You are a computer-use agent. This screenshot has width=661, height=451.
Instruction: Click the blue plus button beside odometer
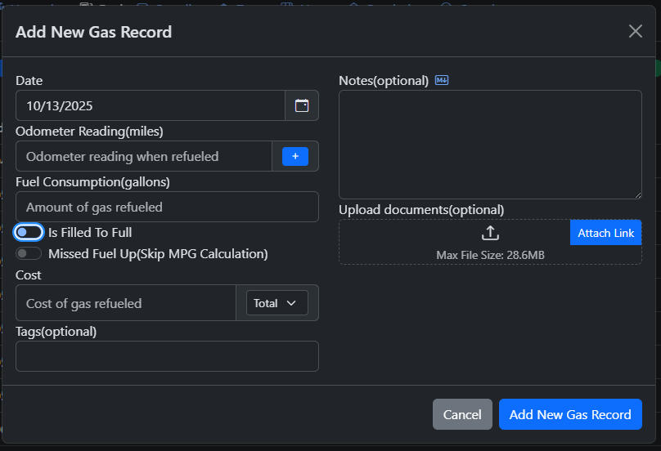[x=295, y=156]
